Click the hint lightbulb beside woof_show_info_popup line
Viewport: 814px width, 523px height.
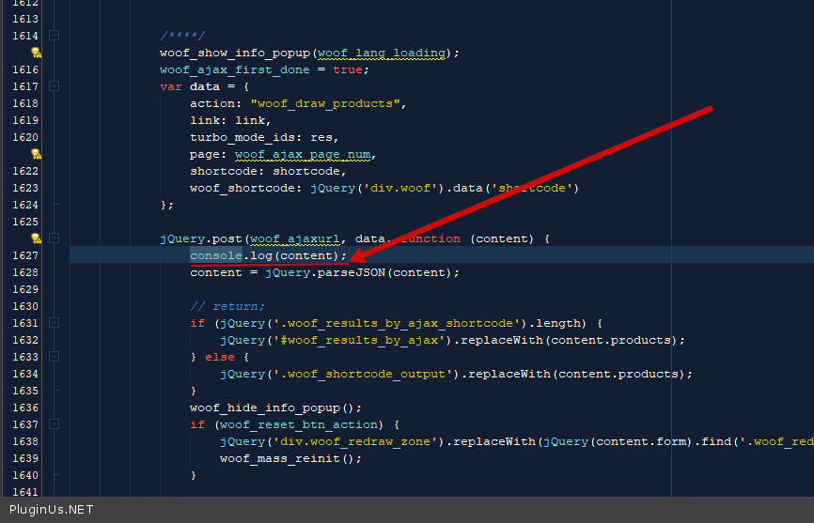(x=36, y=53)
